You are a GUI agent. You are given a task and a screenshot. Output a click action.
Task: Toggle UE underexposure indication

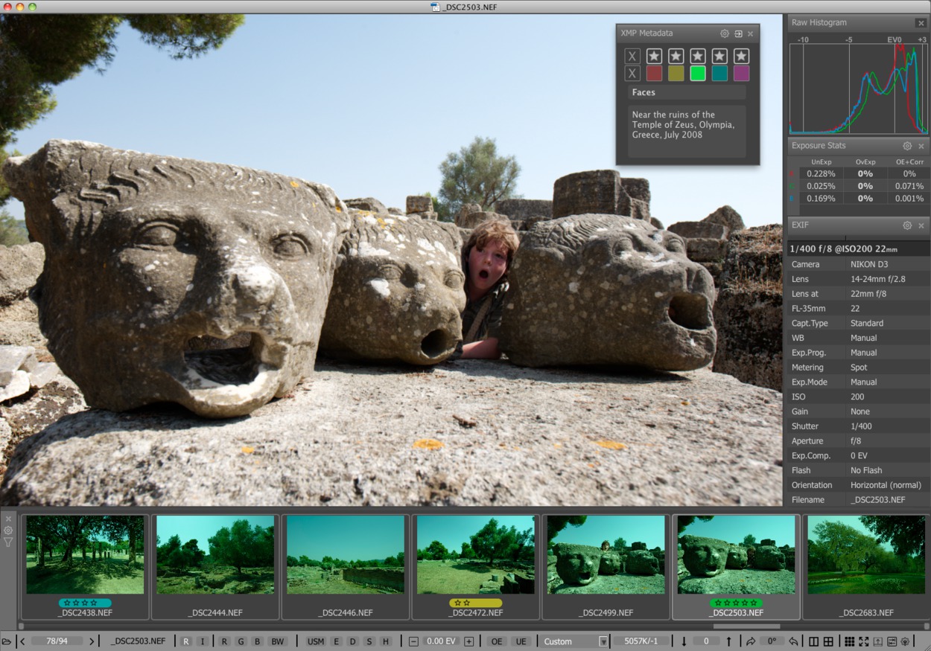[521, 641]
